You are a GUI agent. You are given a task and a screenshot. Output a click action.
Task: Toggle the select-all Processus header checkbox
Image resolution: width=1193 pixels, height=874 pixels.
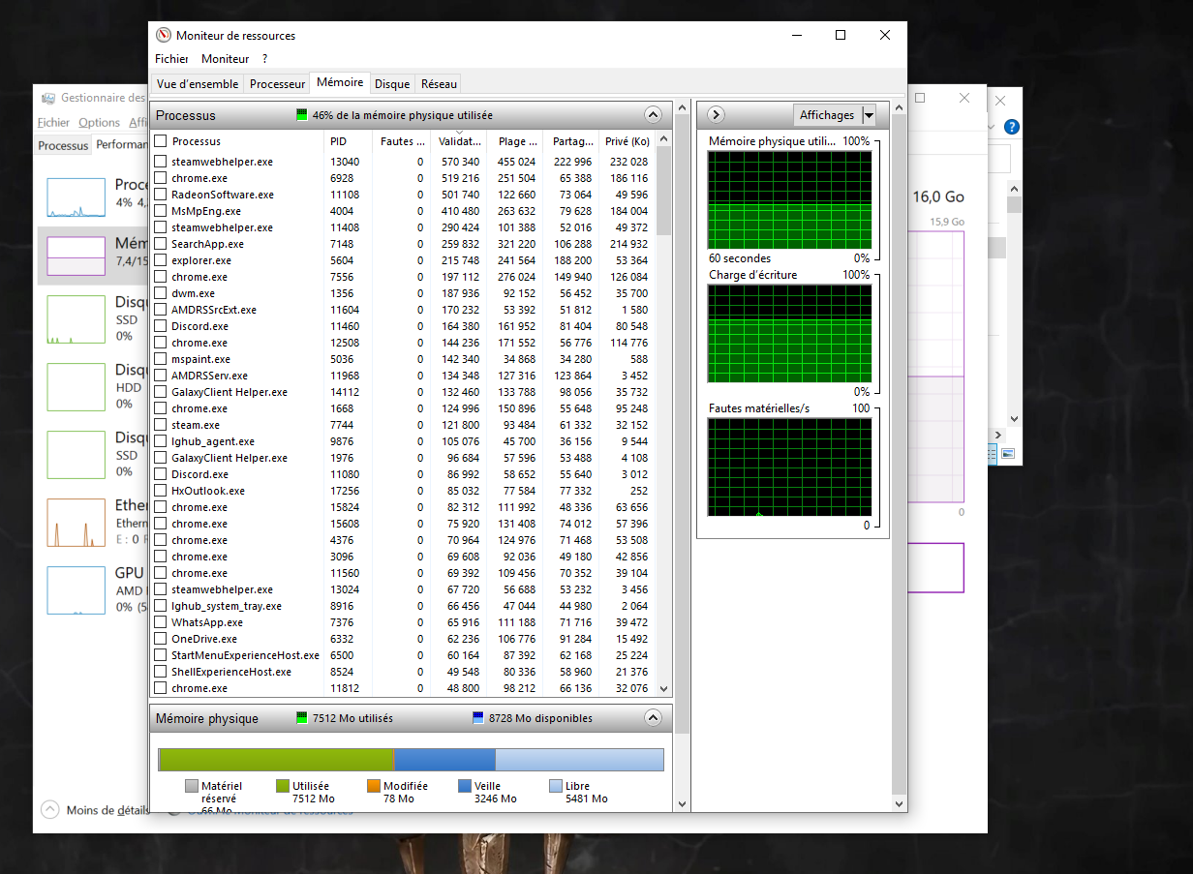point(161,141)
